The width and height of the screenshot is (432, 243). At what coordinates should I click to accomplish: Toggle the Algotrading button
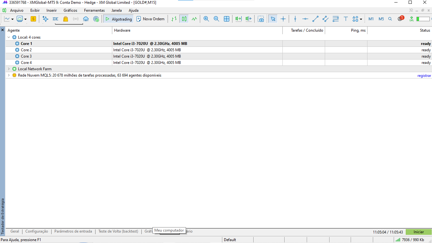pyautogui.click(x=118, y=19)
